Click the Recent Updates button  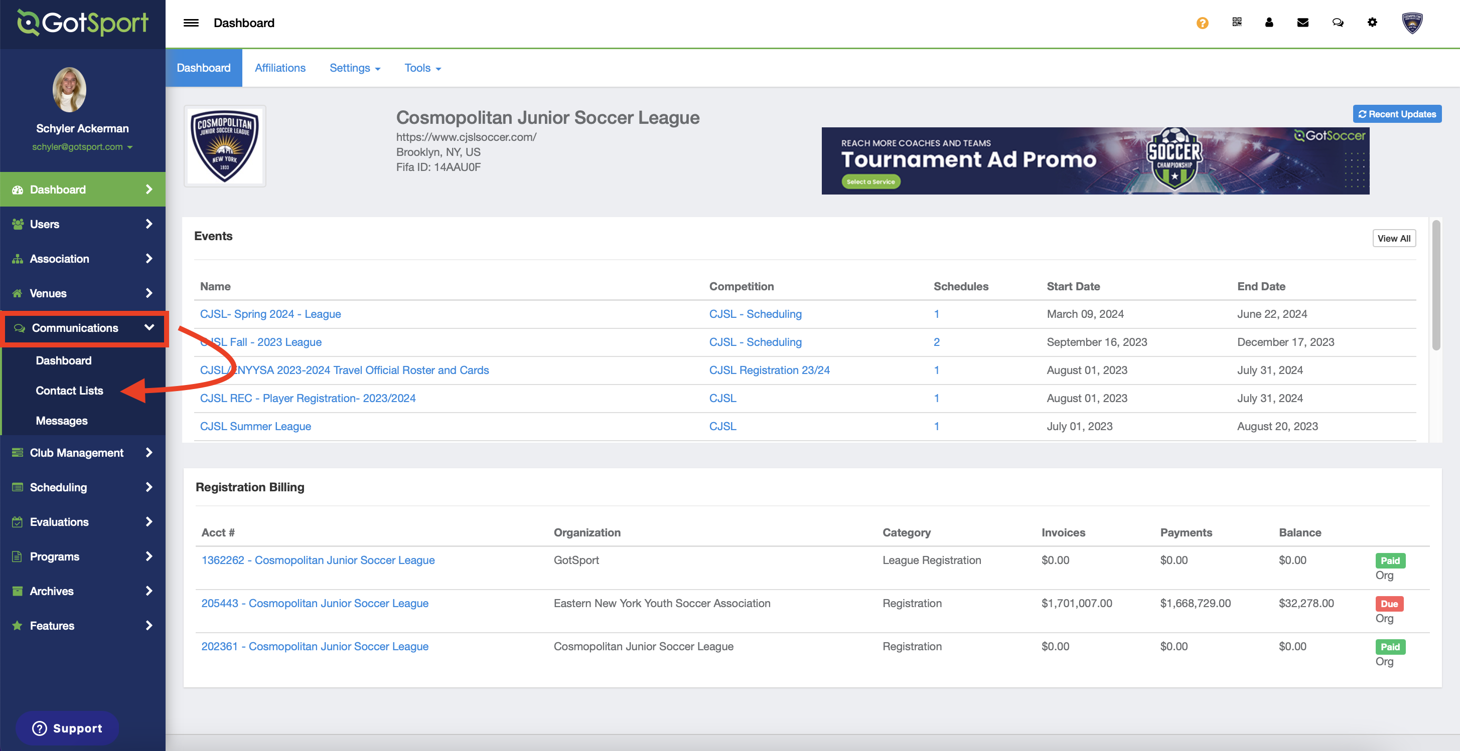(x=1396, y=114)
